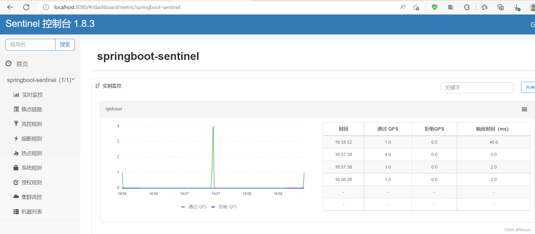Open the collections icon
This screenshot has width=535, height=234.
[x=501, y=7]
